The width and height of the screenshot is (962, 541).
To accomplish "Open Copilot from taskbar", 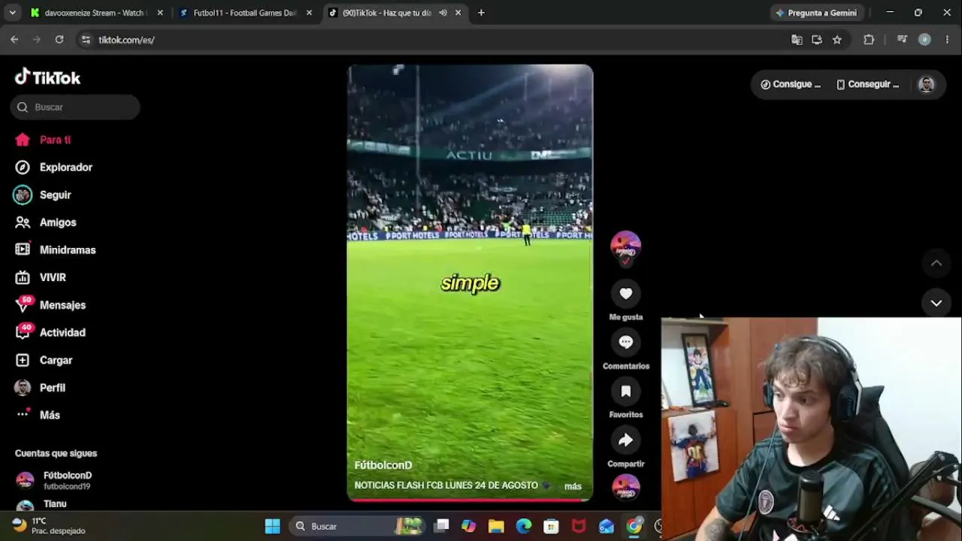I will click(x=468, y=526).
